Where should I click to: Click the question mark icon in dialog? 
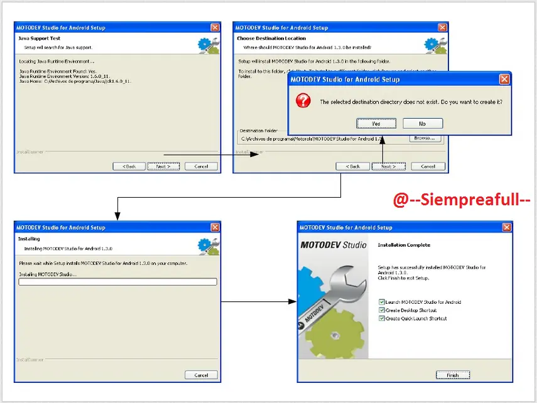[303, 100]
